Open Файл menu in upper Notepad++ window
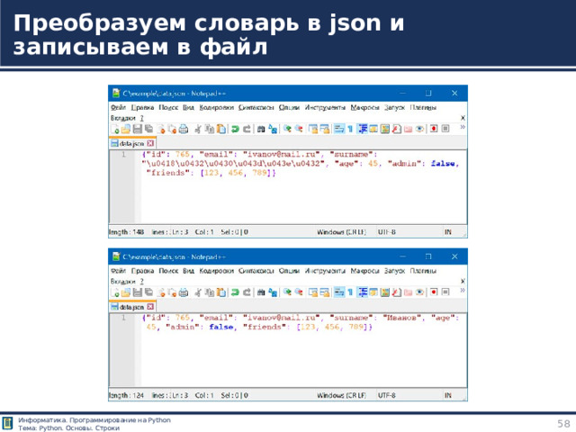 point(118,108)
